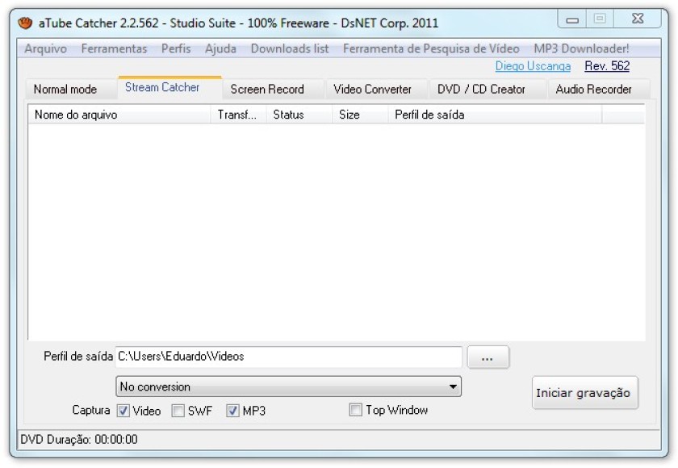Go to the Video Converter tab
678x468 pixels.
(x=376, y=90)
